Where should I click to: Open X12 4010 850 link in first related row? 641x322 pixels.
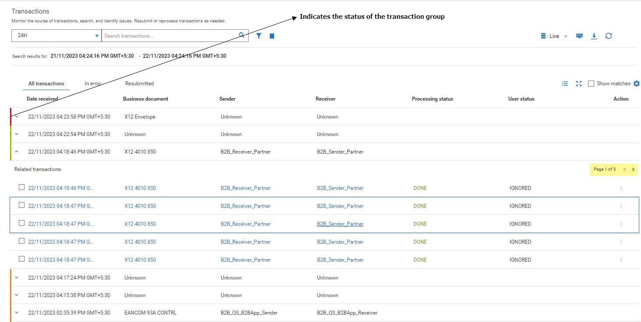140,188
